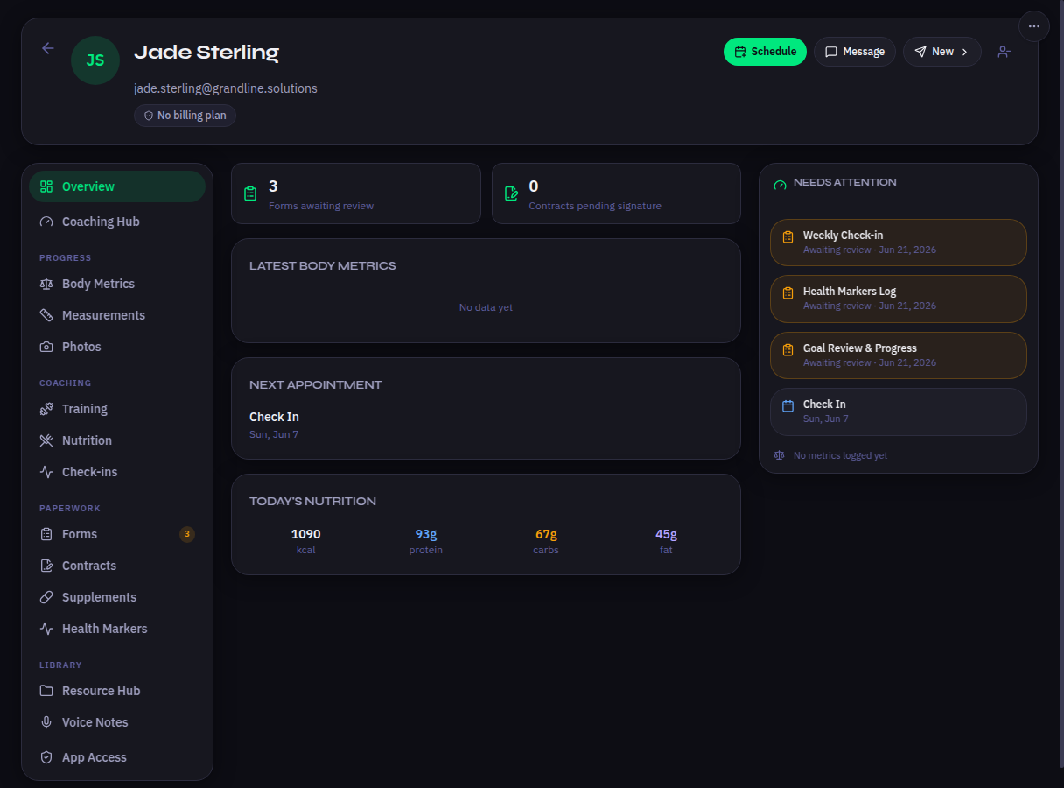Click the jade.sterling@grandline.solutions email
This screenshot has width=1064, height=788.
pos(226,88)
